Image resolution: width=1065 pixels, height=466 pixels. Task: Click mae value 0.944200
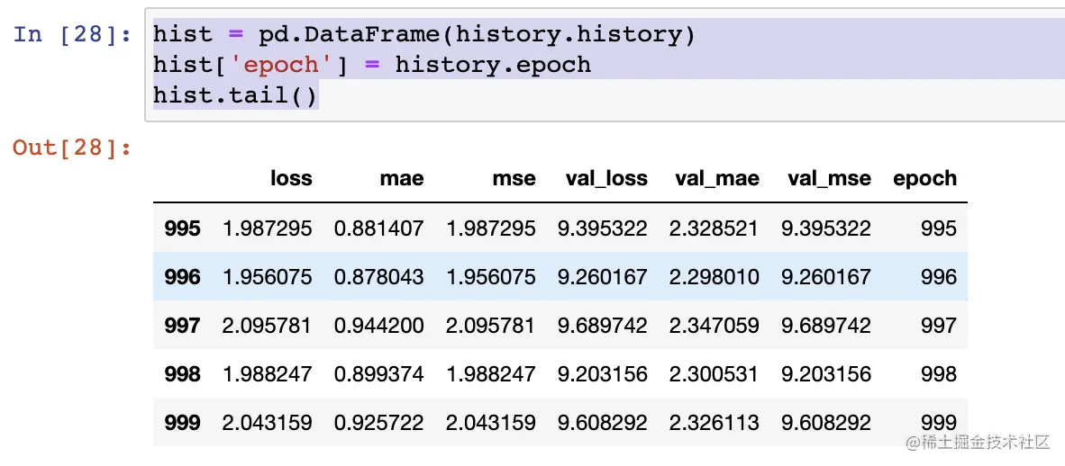[x=379, y=326]
